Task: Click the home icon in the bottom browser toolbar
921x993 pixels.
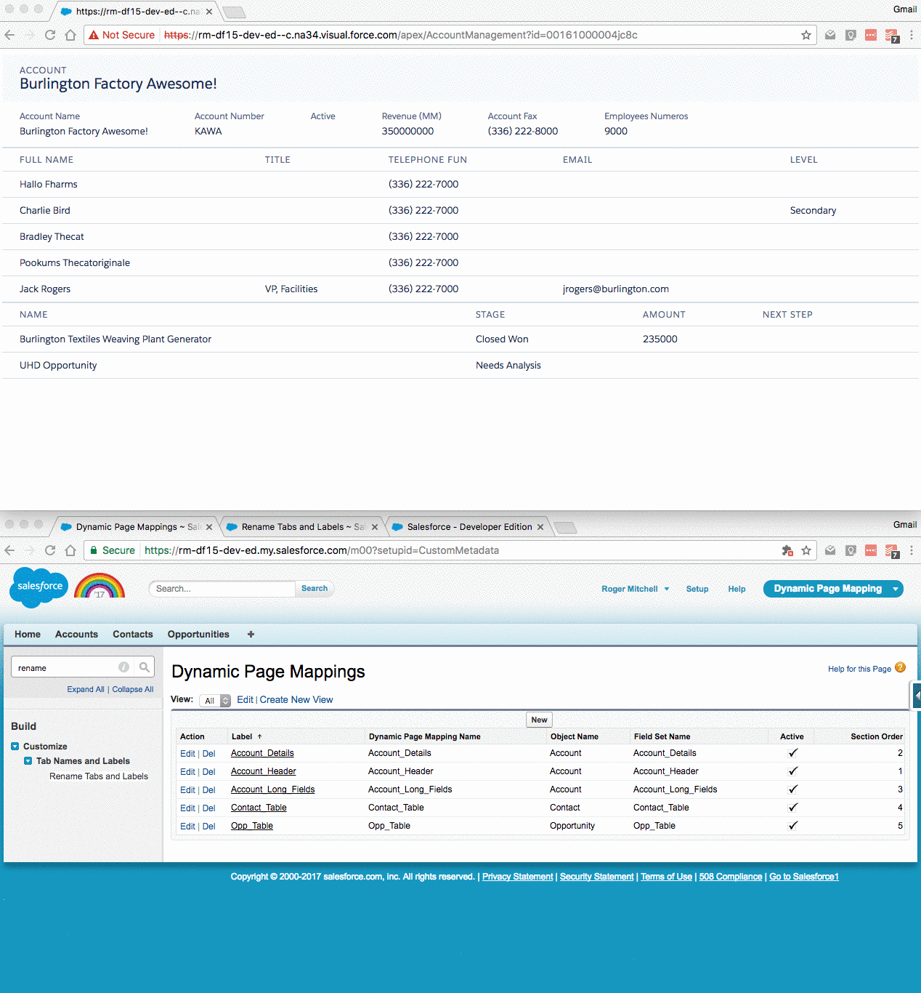Action: [70, 550]
